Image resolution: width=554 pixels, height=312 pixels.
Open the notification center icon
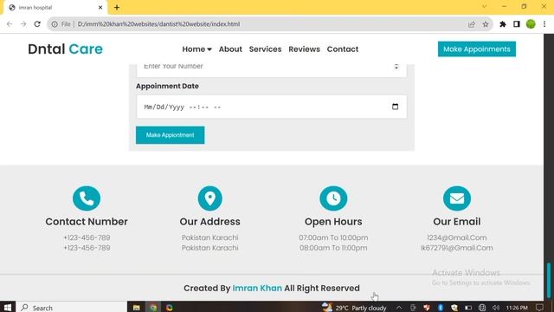539,308
